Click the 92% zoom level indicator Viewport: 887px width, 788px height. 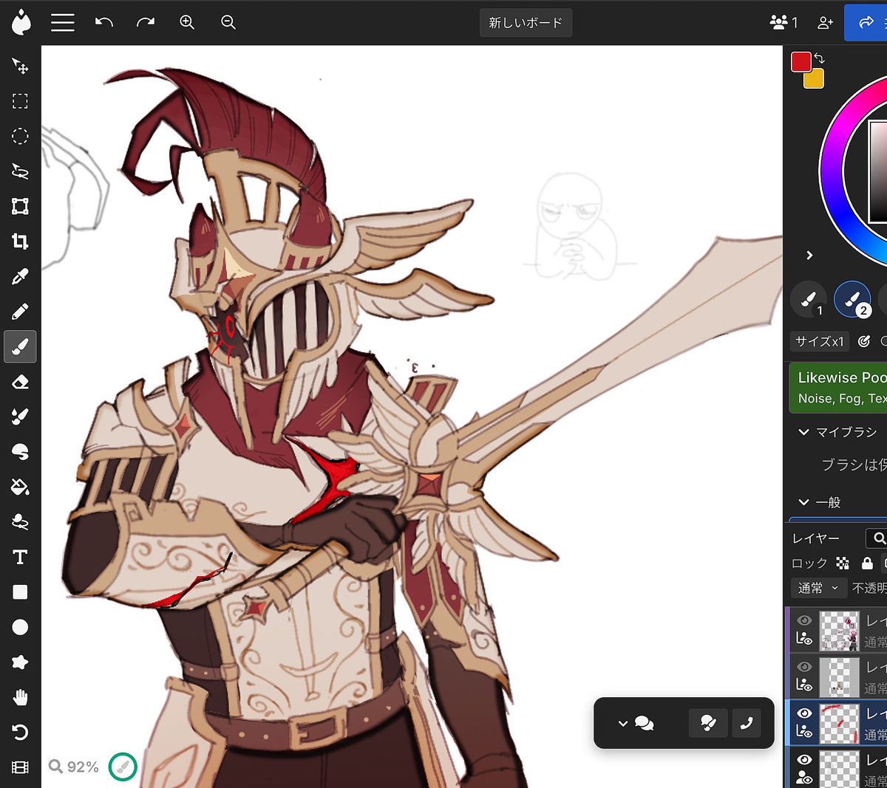74,767
